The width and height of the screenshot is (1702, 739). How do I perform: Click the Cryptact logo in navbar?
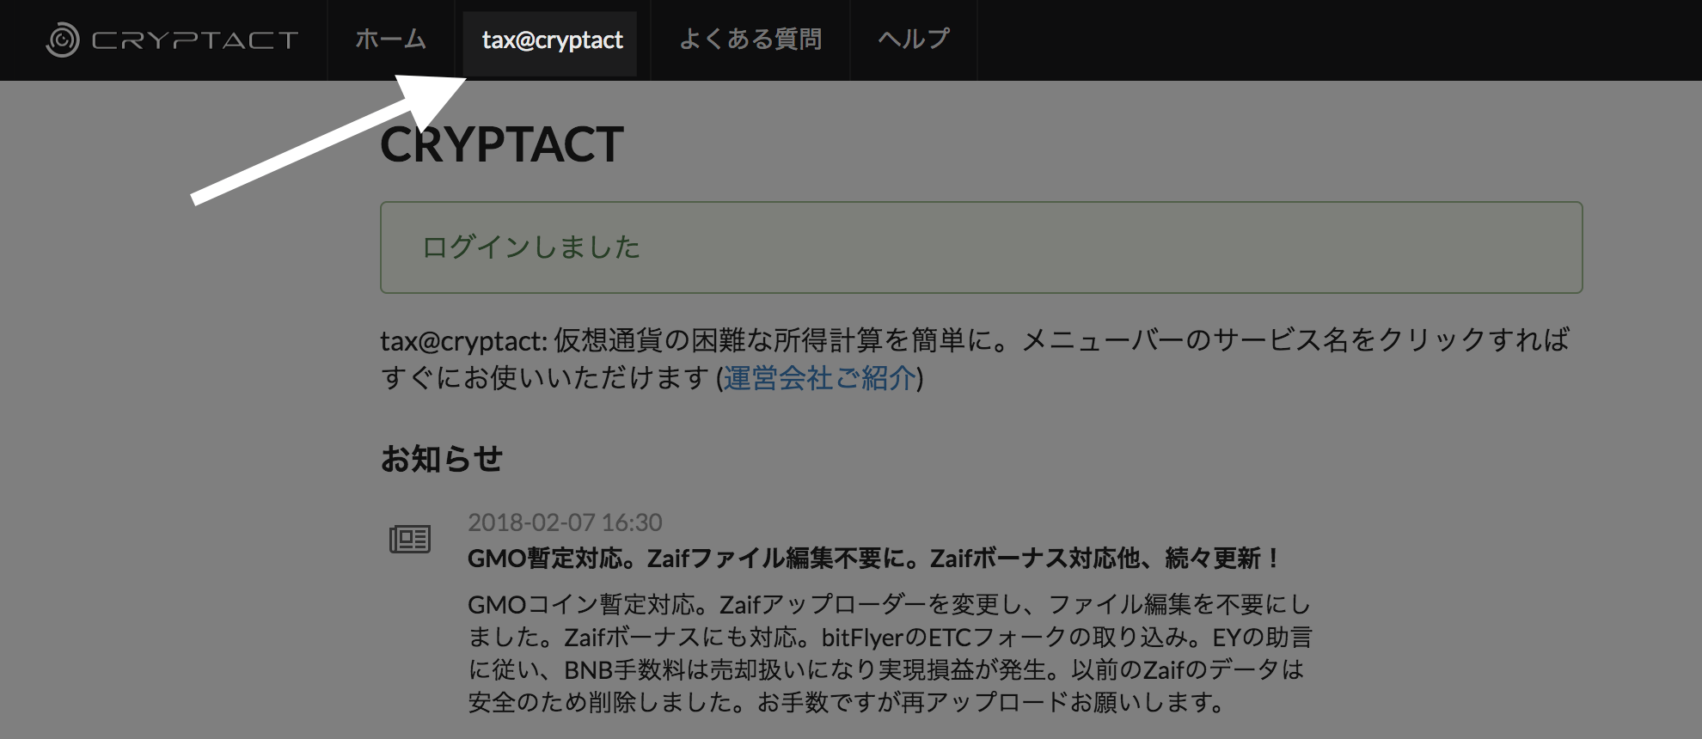(172, 40)
